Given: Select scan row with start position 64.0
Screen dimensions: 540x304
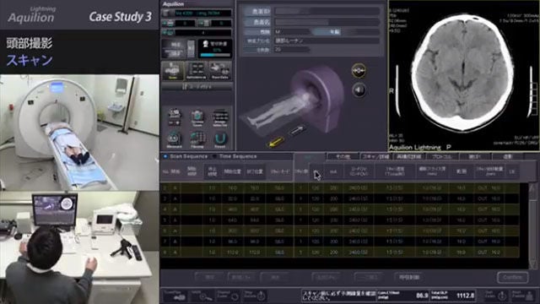Looking at the screenshot, I should (340, 220).
